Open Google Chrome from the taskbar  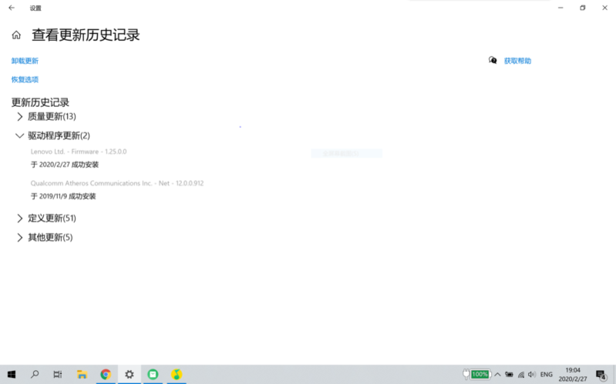click(x=106, y=375)
